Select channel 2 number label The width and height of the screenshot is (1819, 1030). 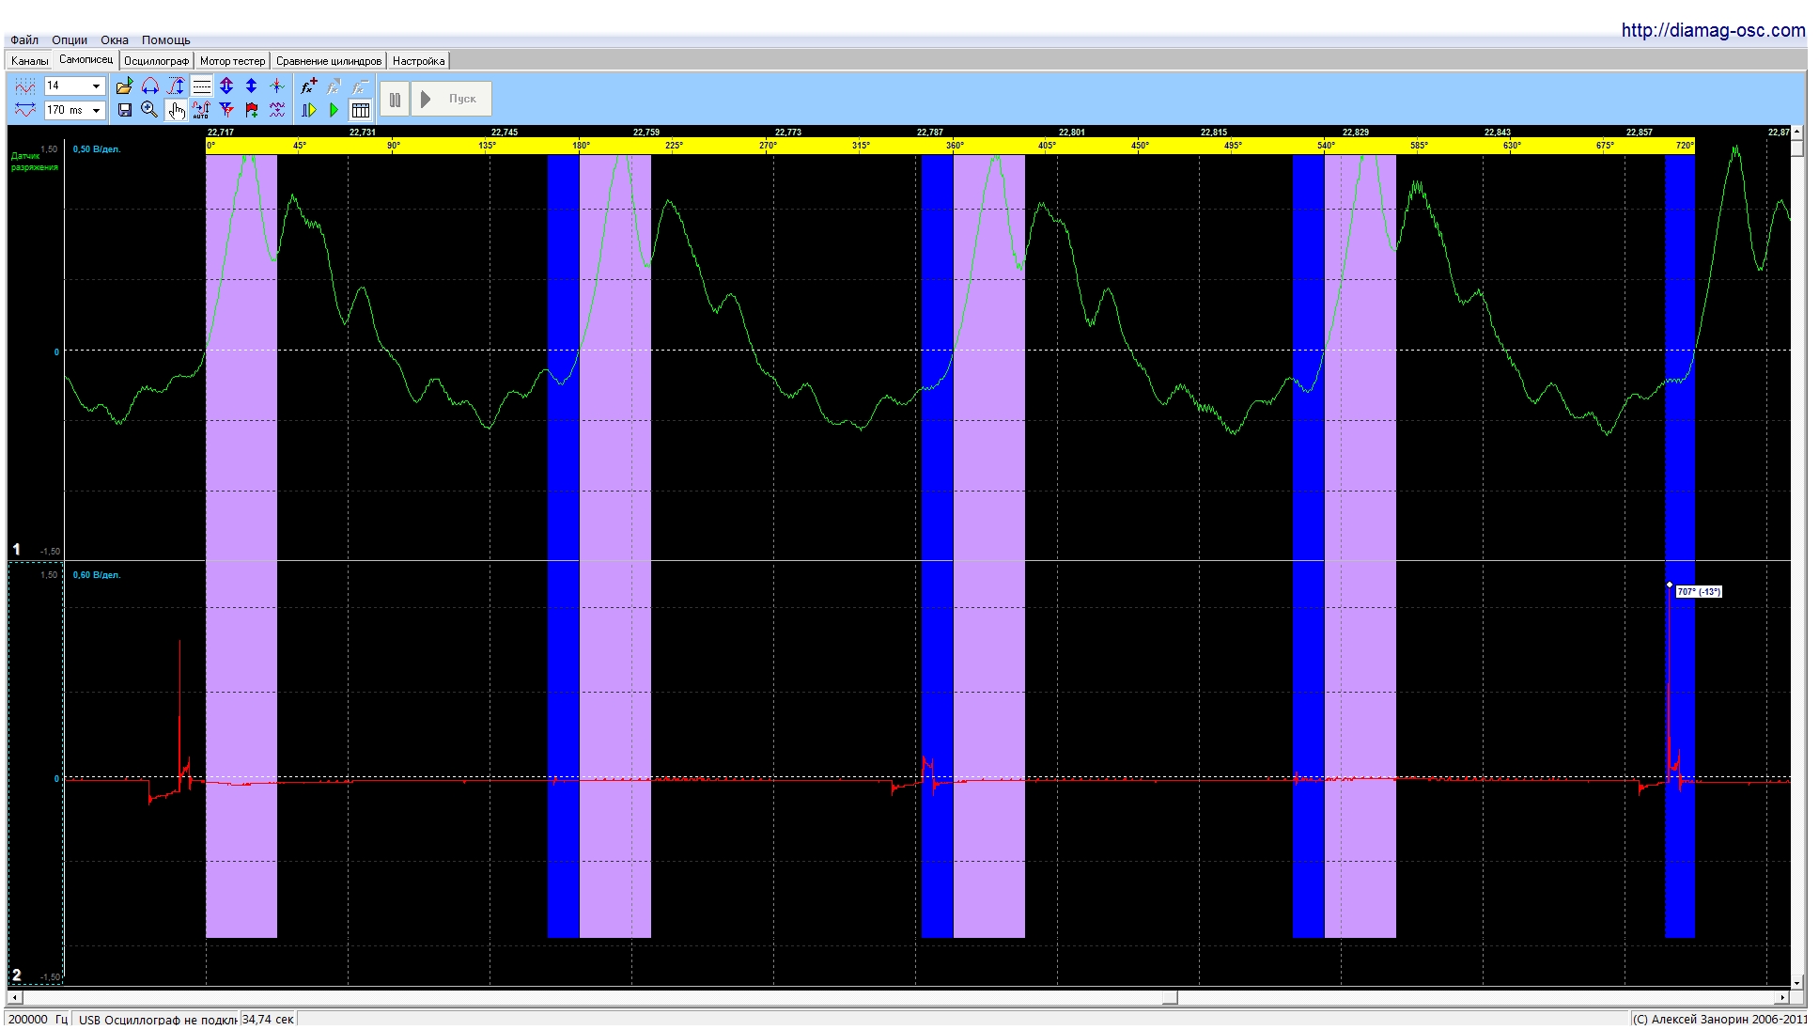point(16,975)
